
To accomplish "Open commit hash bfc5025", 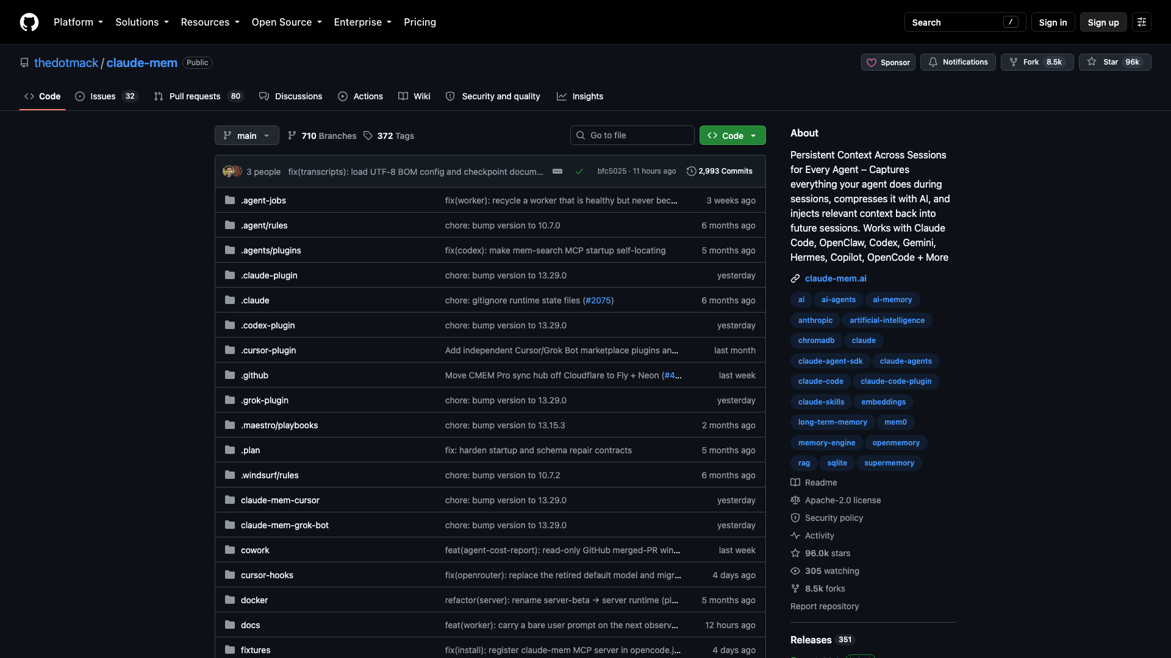I will (612, 171).
